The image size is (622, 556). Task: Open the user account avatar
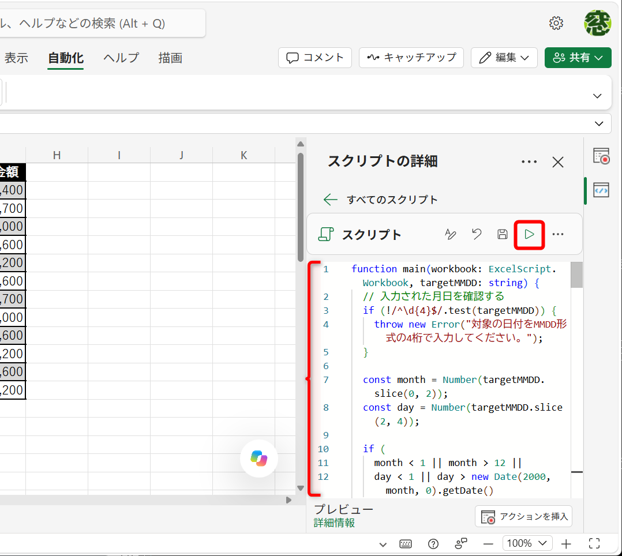pos(597,23)
